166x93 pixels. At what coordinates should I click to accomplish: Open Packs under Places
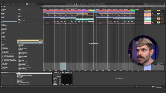coord(3,43)
